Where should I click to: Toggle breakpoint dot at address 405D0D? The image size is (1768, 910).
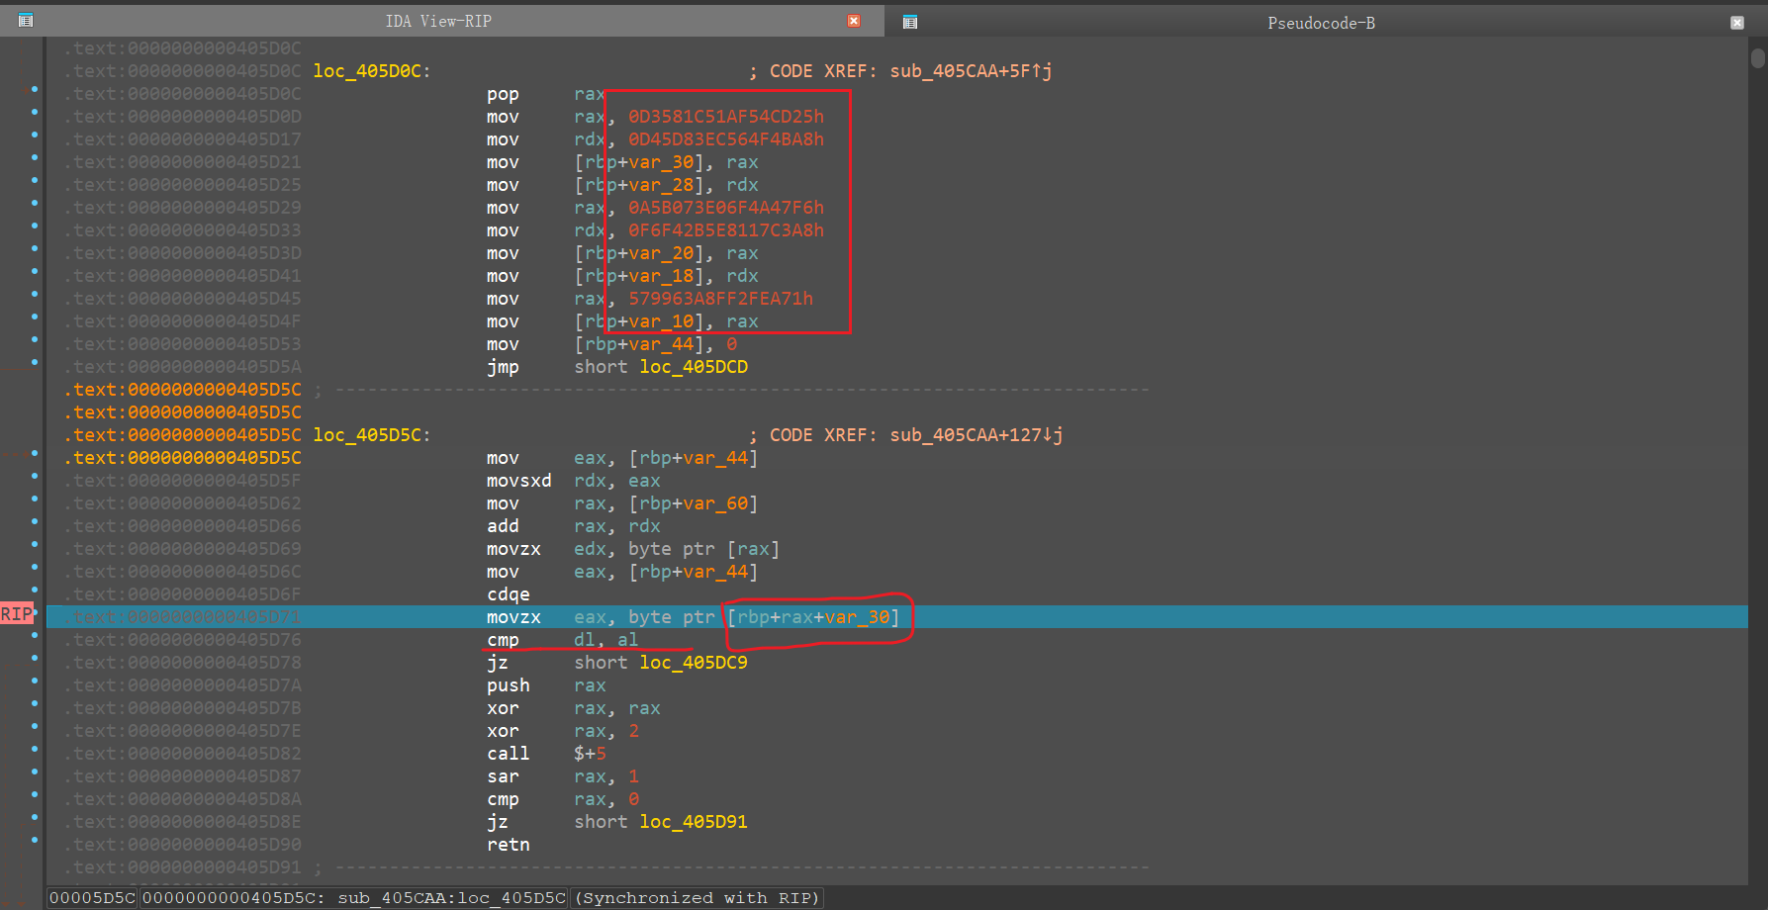coord(35,112)
